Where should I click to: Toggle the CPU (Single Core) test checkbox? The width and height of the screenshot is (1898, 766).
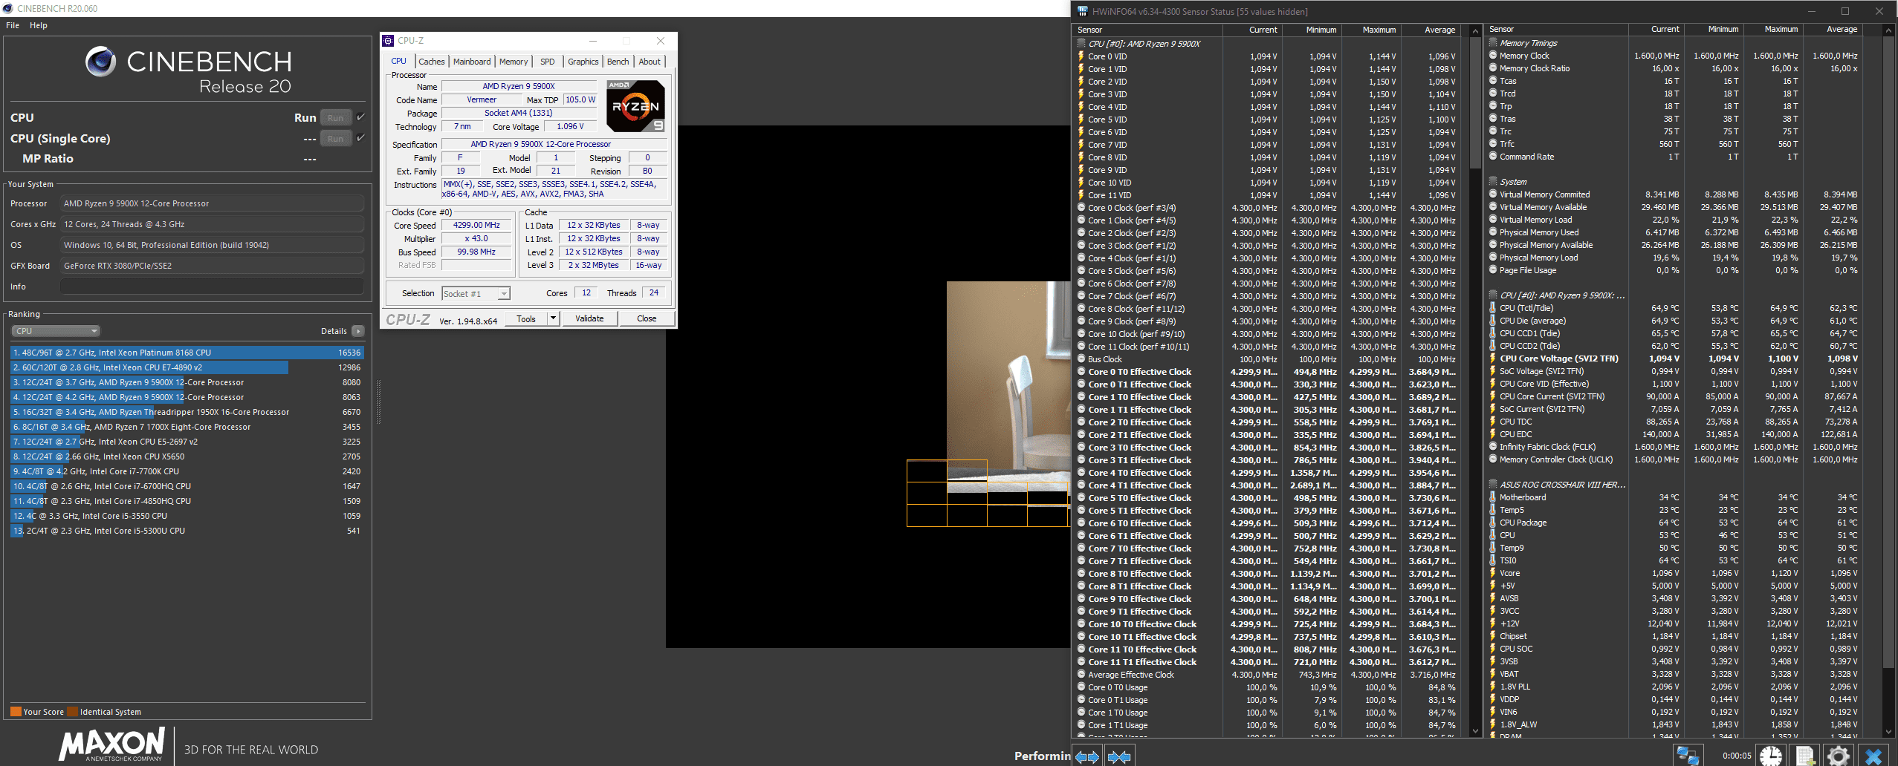(360, 138)
